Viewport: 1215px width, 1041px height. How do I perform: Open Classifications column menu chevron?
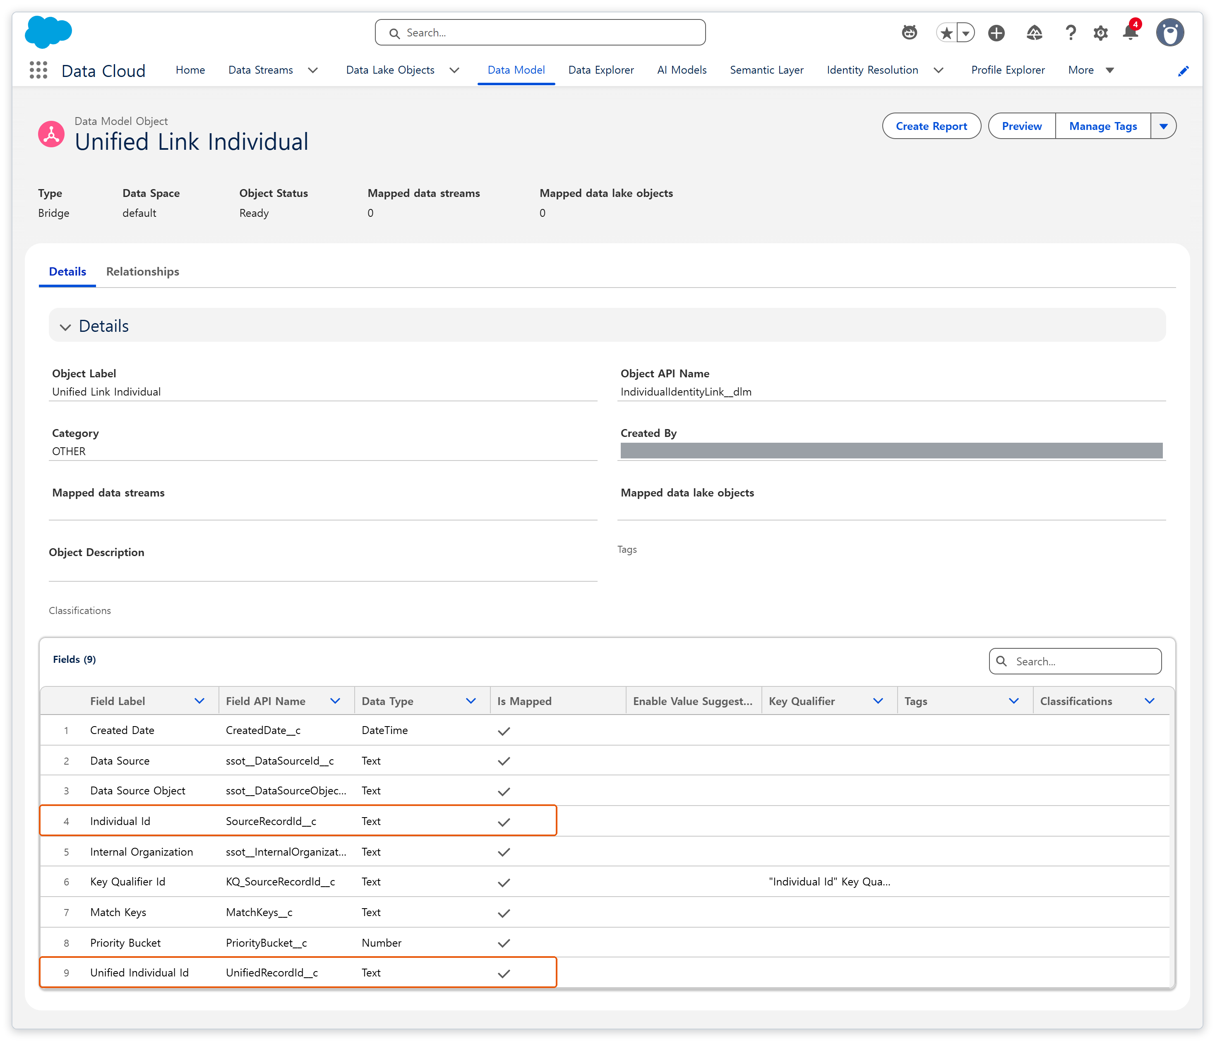pos(1149,701)
